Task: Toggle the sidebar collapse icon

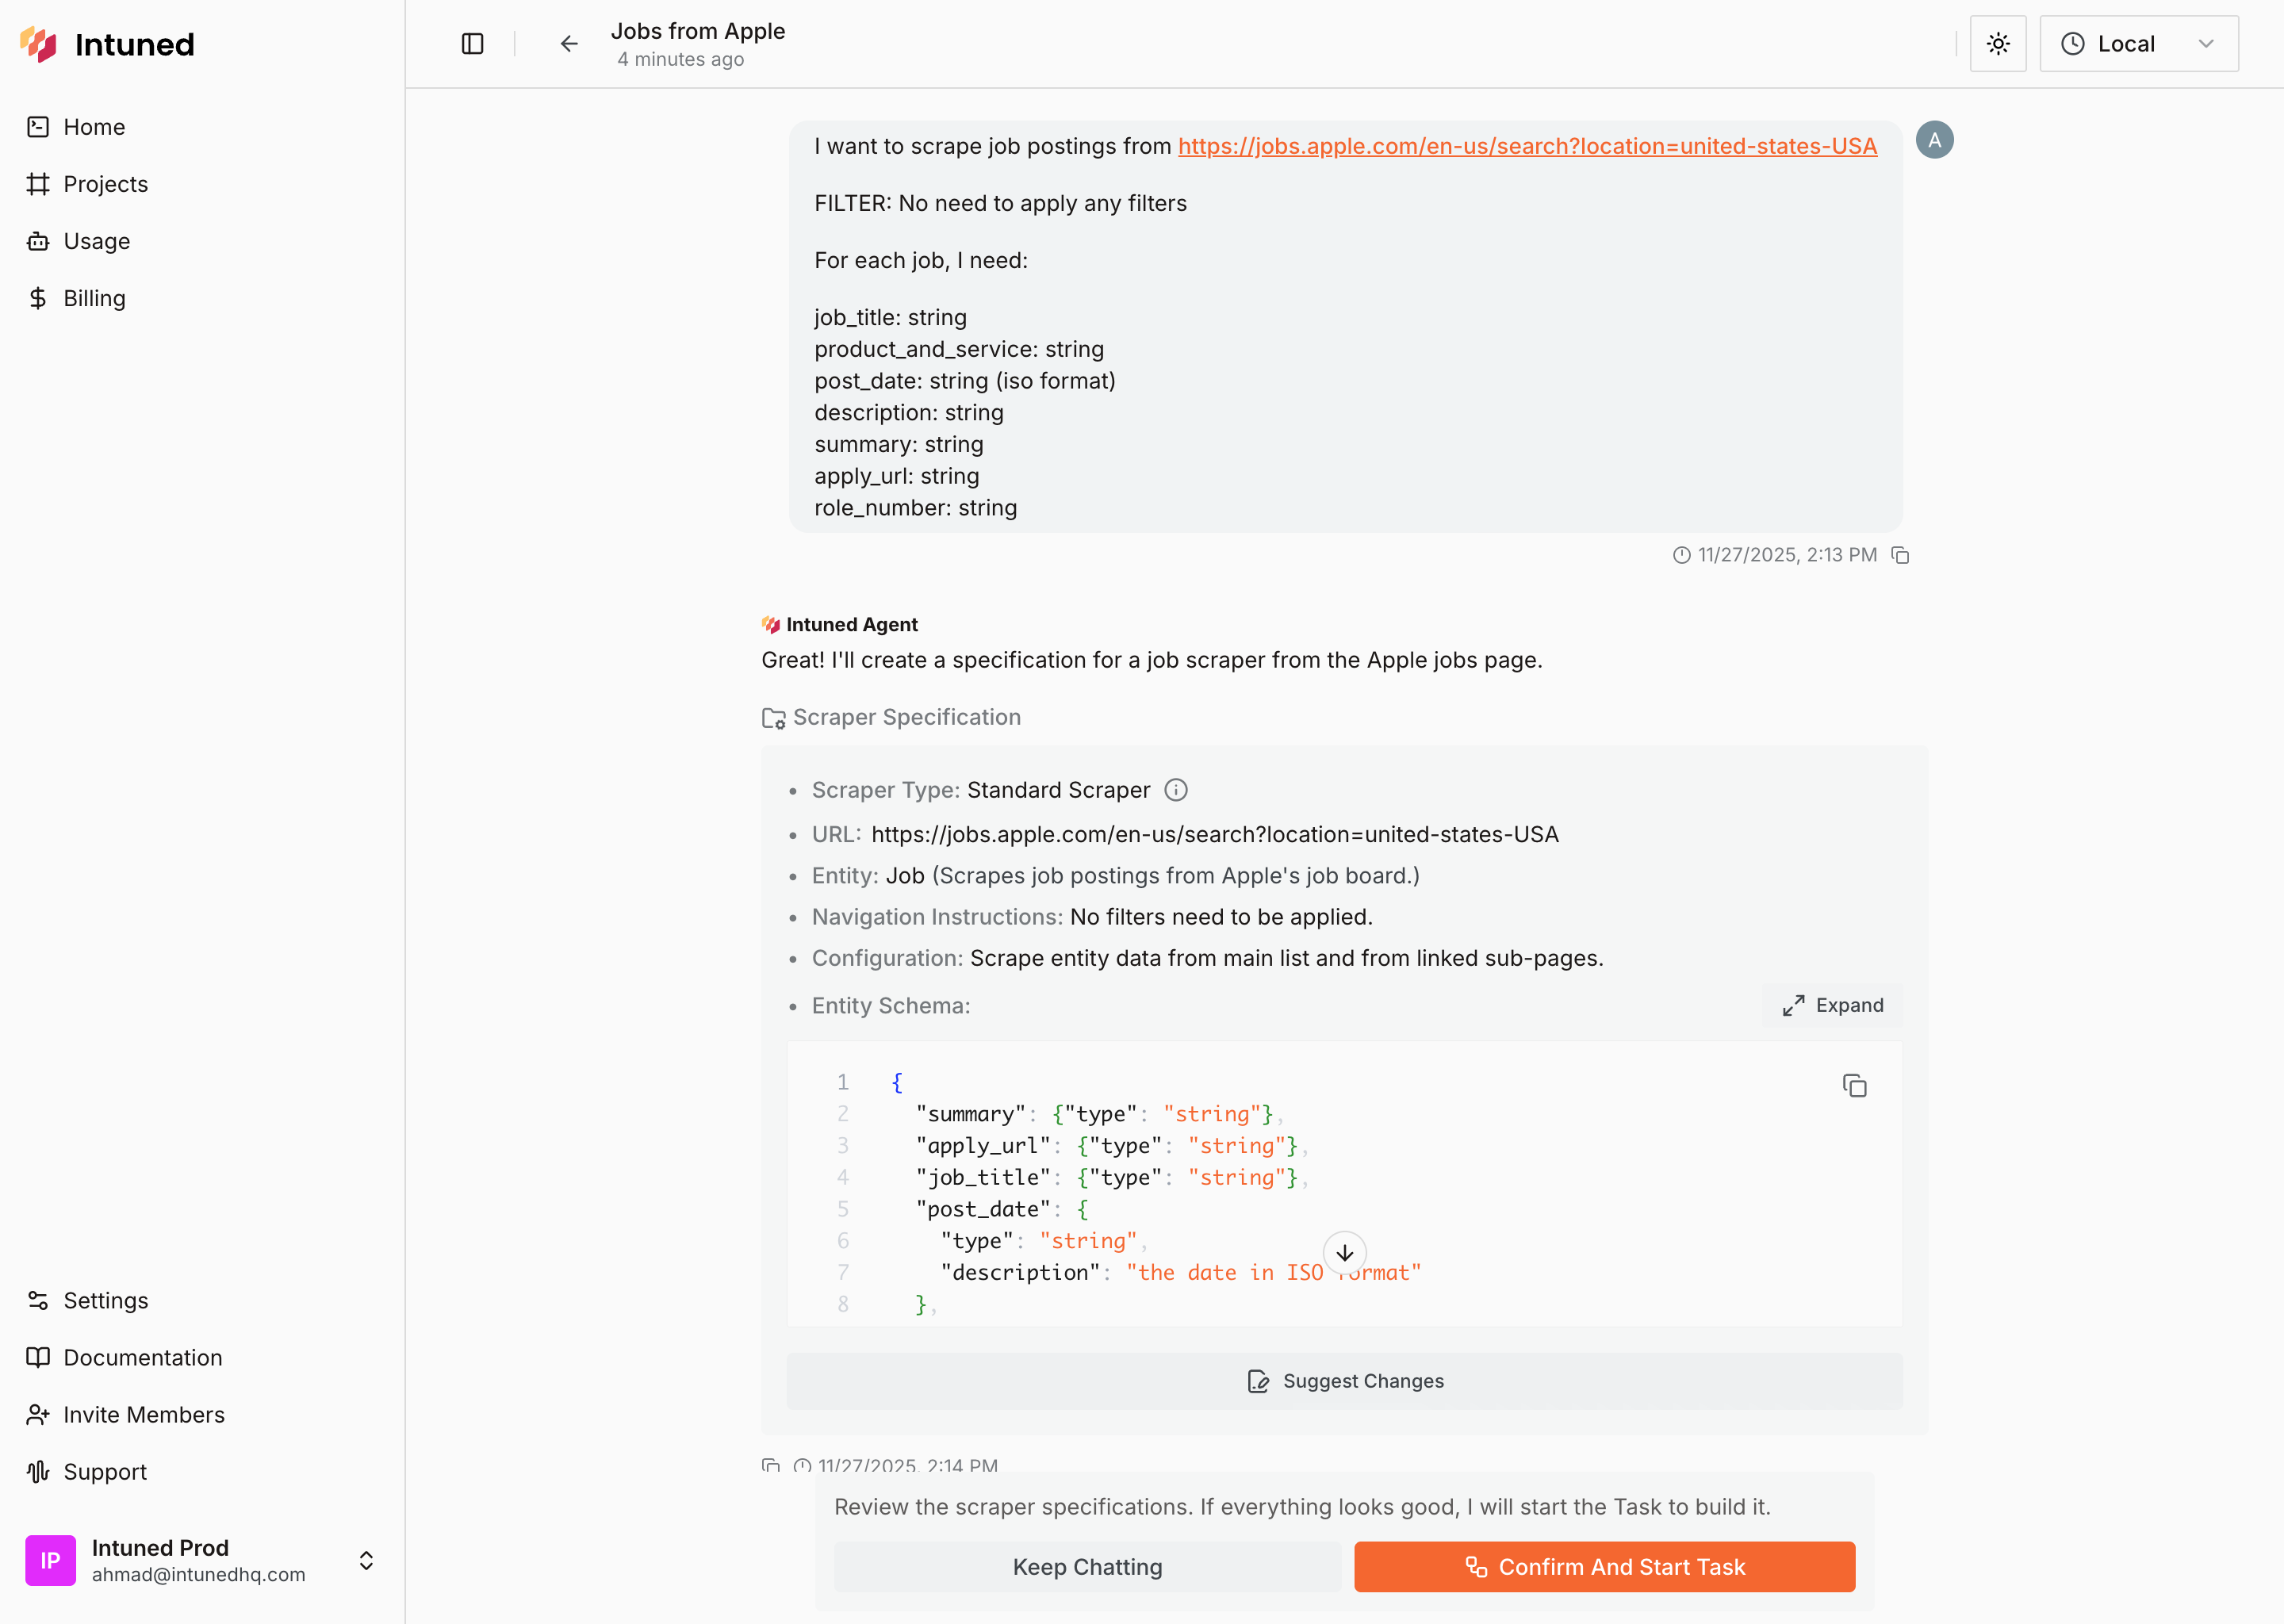Action: tap(471, 43)
